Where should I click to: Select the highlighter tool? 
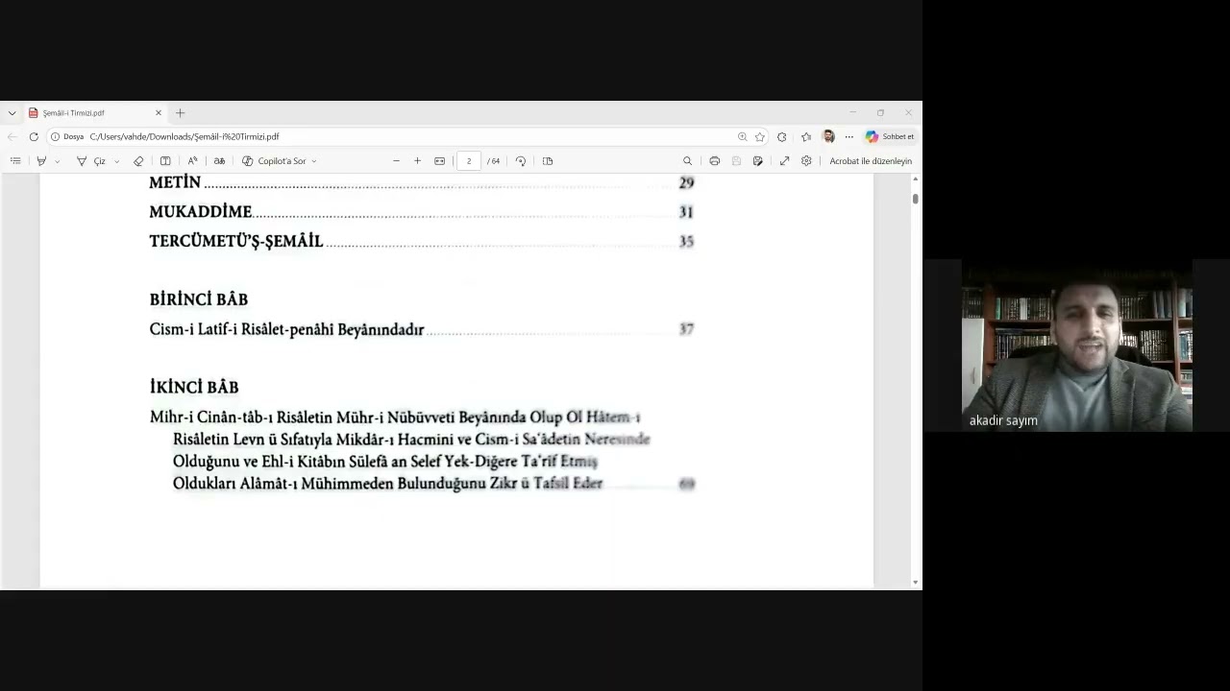click(41, 161)
